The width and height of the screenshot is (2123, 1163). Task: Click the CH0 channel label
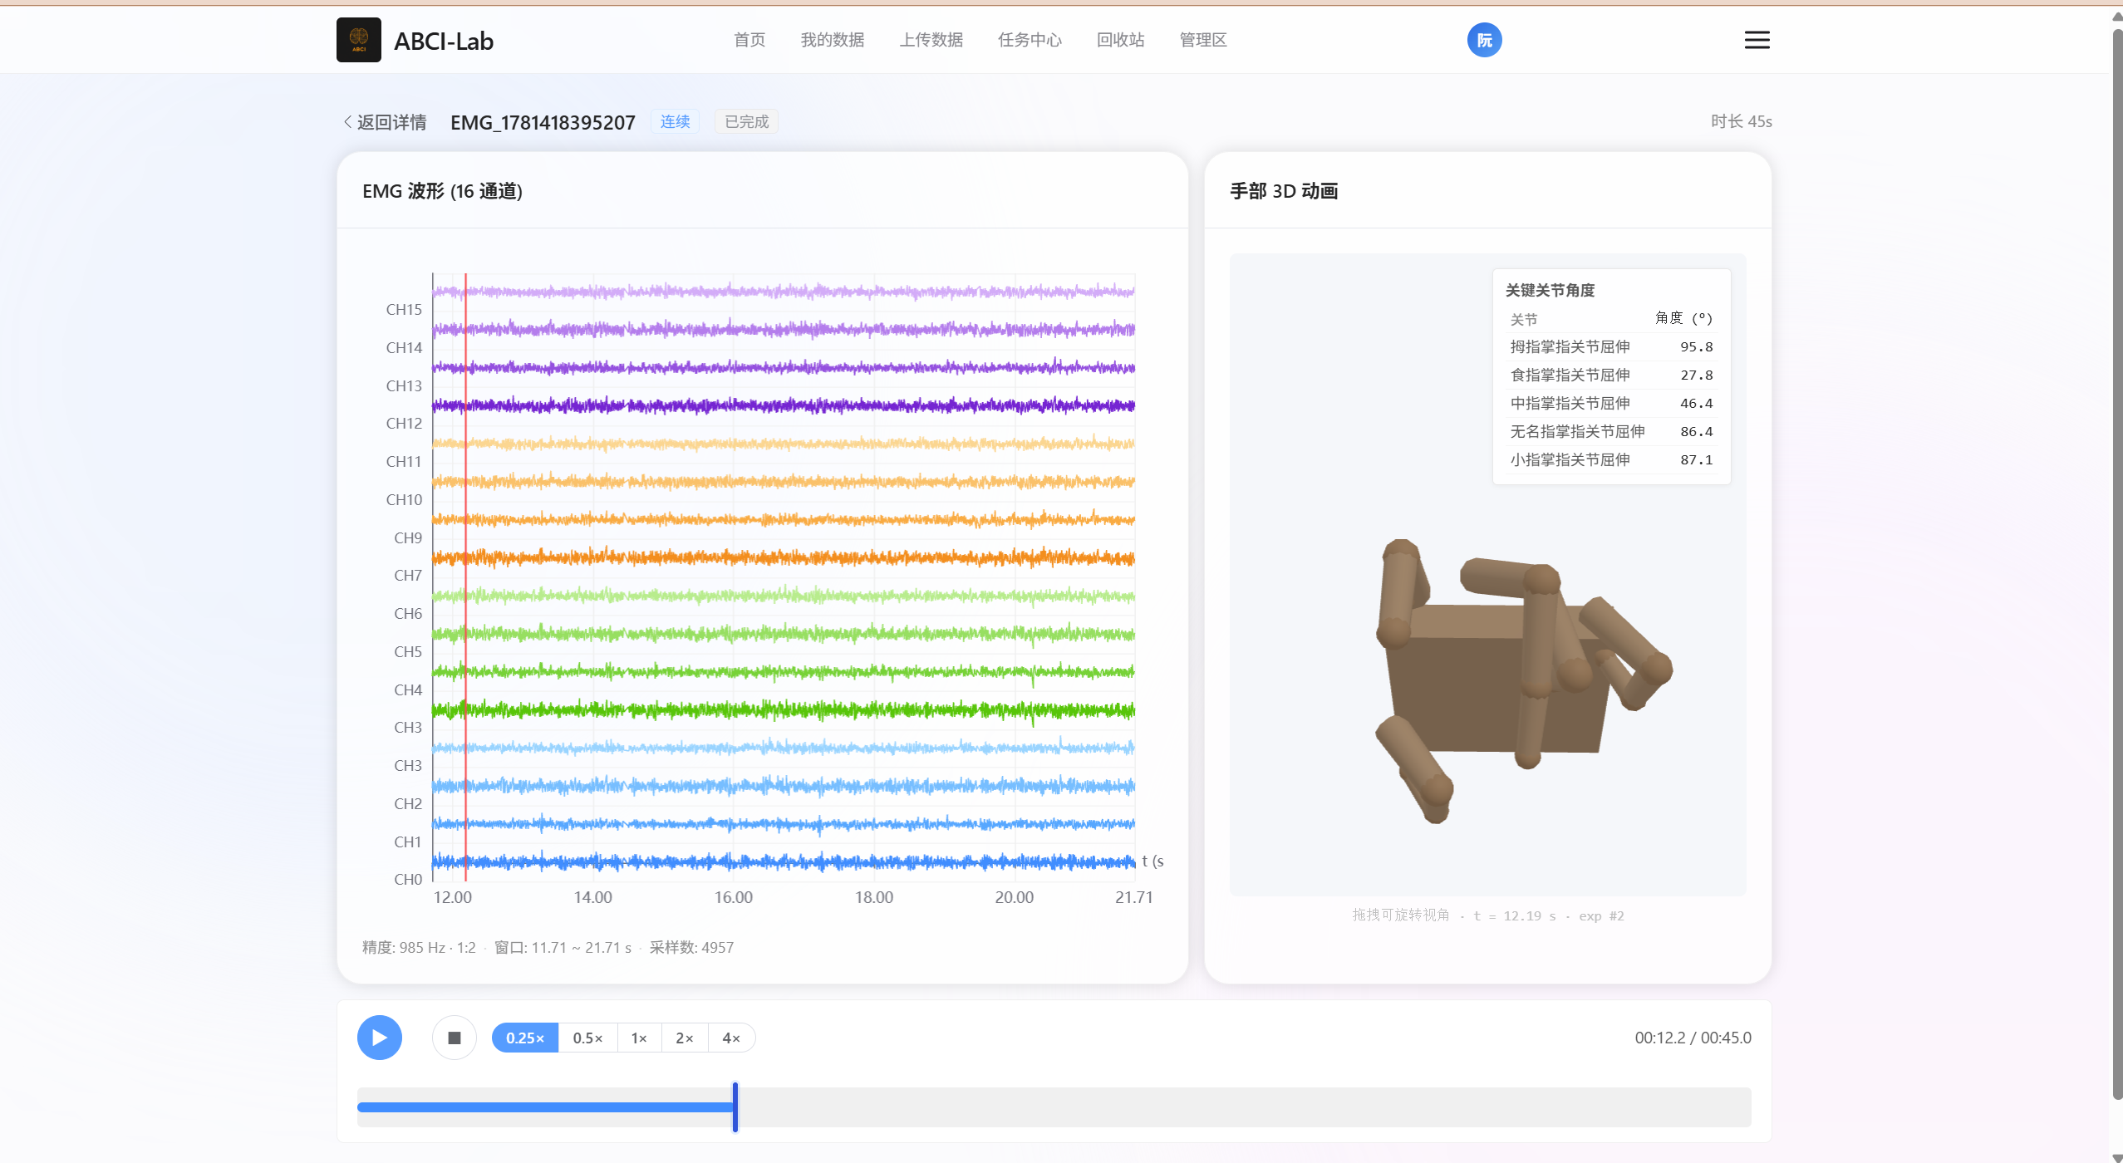[x=408, y=880]
